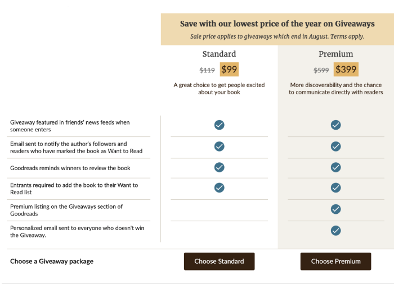Click the crossed-out $599 original price
This screenshot has height=284, width=394.
(x=321, y=70)
